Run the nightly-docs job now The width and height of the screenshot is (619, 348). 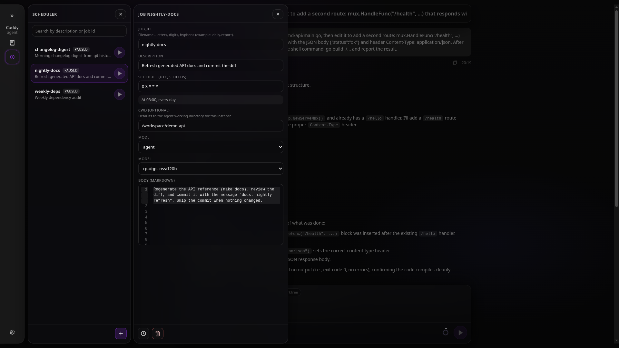(x=120, y=73)
